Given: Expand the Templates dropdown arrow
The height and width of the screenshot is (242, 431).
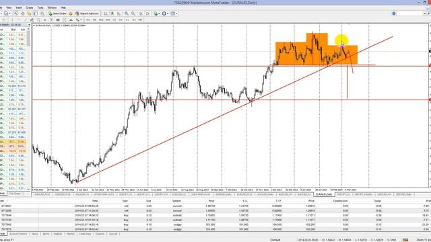Looking at the screenshot, I should tap(176, 13).
